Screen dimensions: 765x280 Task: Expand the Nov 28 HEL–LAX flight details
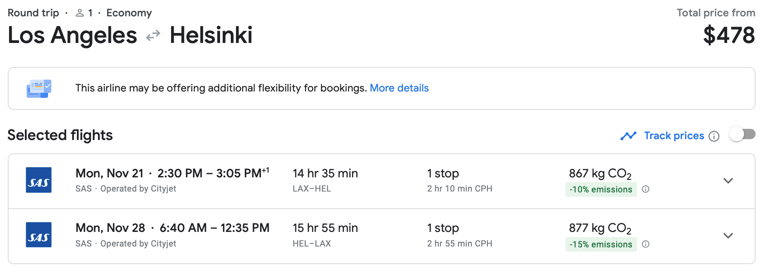(728, 236)
